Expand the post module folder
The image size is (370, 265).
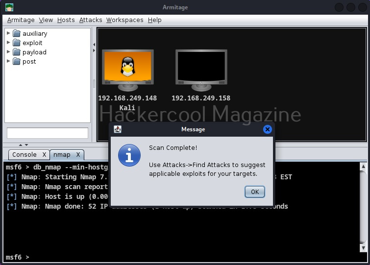coord(8,61)
